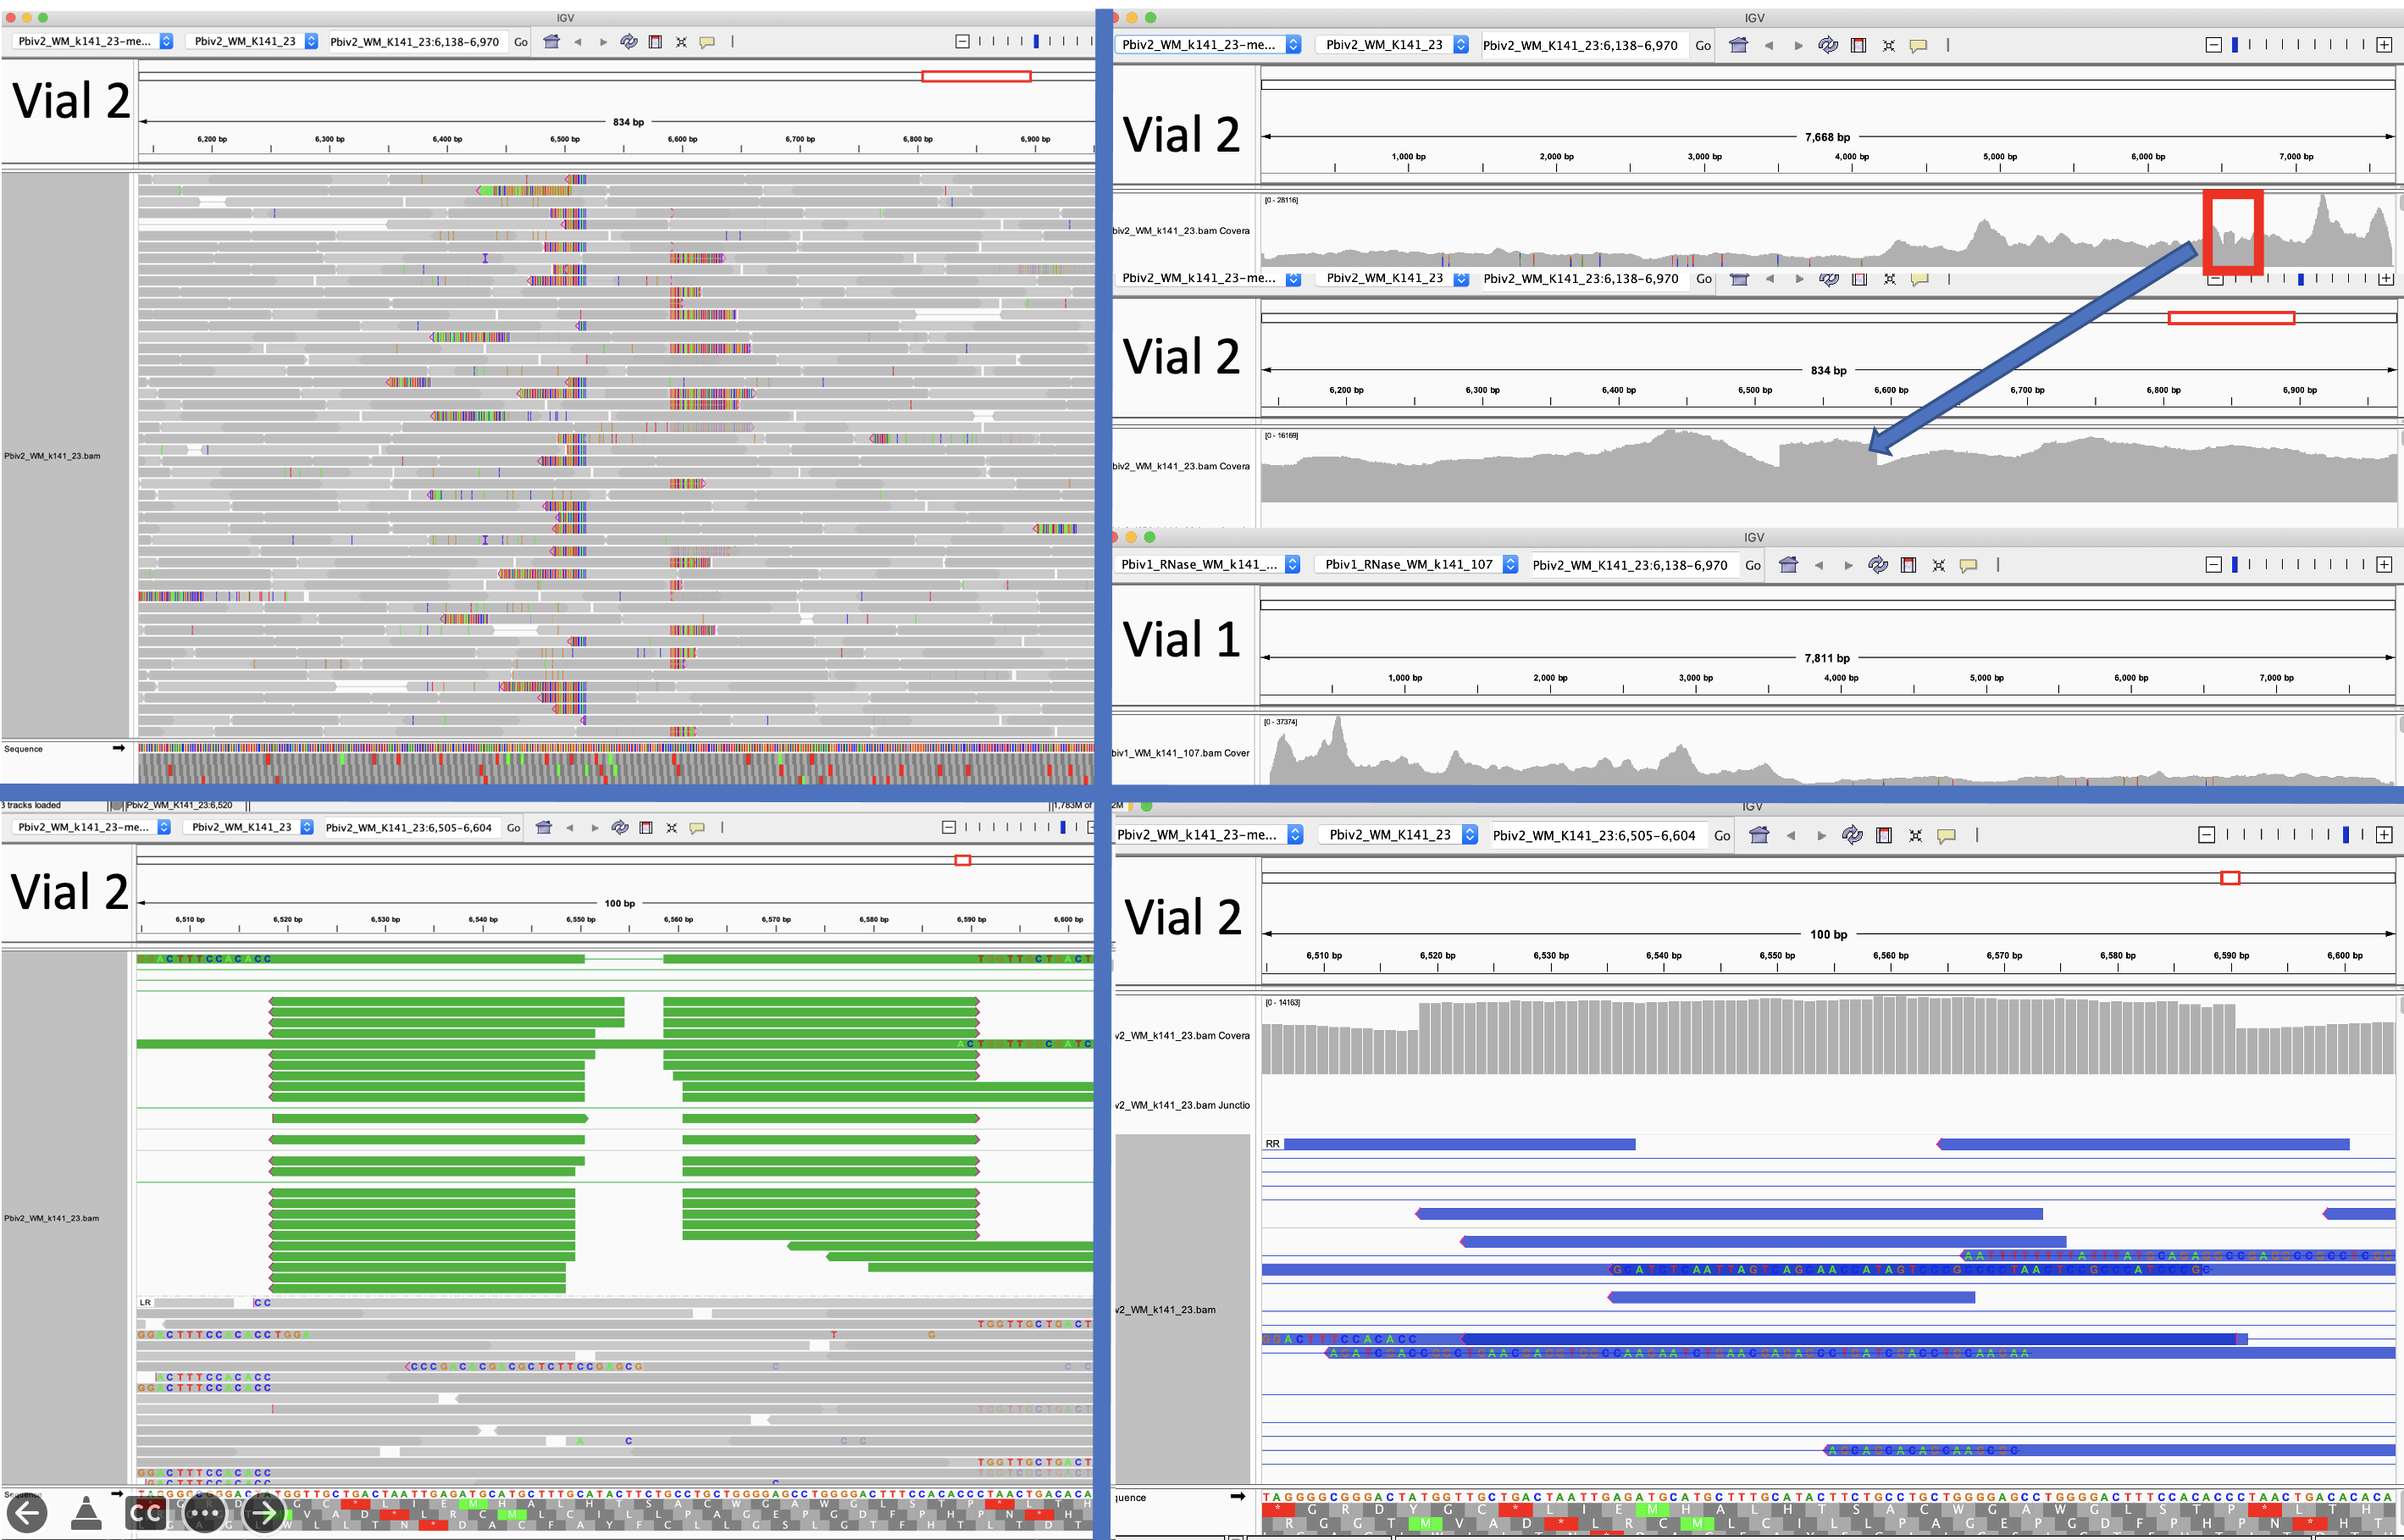The height and width of the screenshot is (1540, 2404).
Task: Toggle the CC closed captions button
Action: click(146, 1513)
